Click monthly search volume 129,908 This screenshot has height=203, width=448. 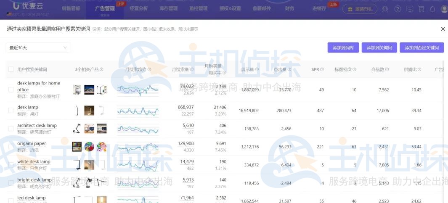click(x=186, y=143)
